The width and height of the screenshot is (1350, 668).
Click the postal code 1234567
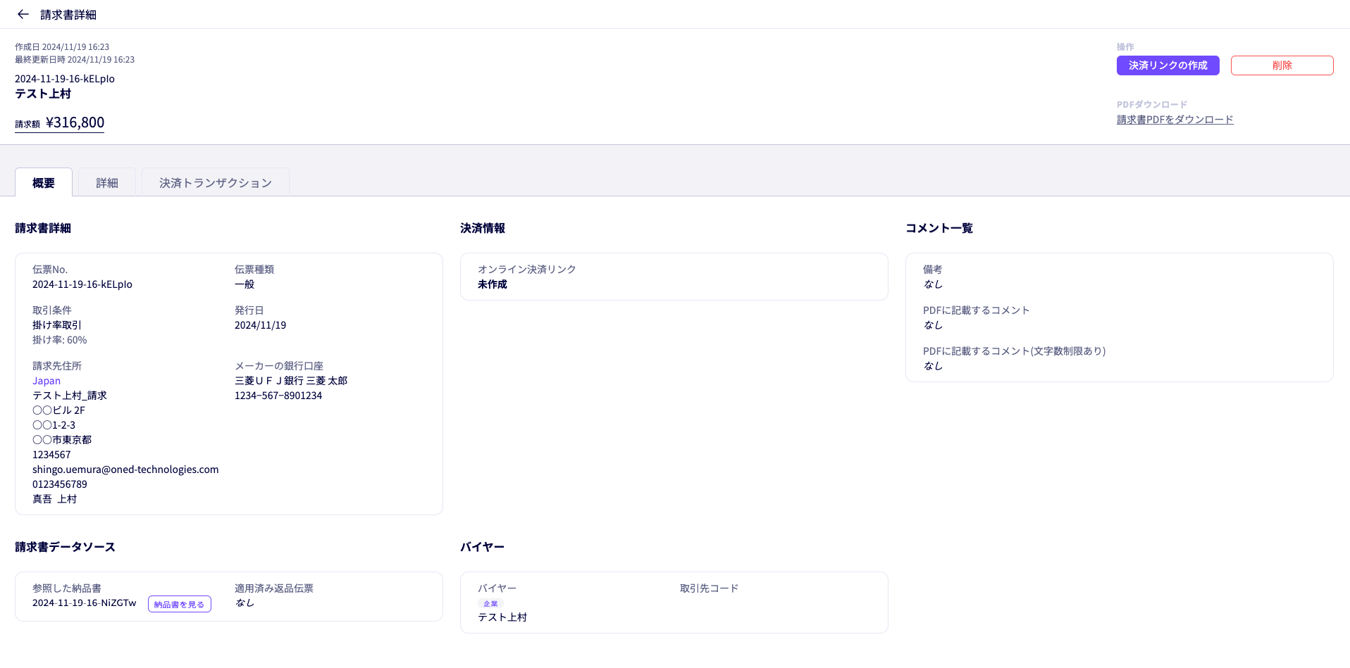click(51, 455)
